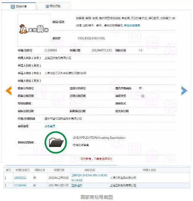Viewport: 193px width, 201px height.
Task: Click 申请/注册号 column header in table
Action: (x=22, y=170)
